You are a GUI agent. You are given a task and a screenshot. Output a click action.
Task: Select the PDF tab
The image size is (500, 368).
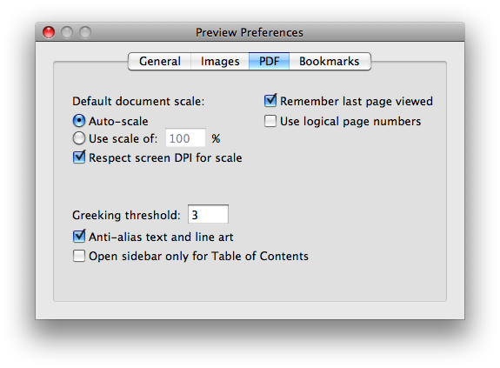pyautogui.click(x=270, y=61)
